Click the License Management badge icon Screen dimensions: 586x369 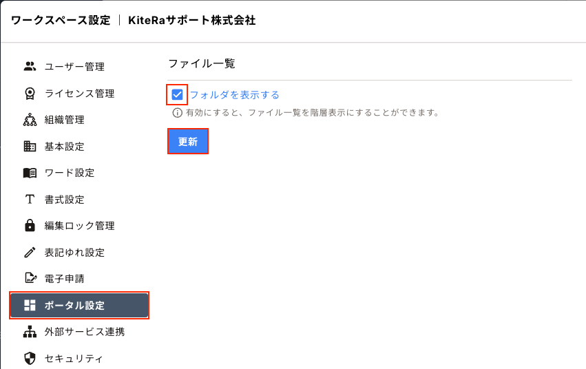tap(30, 94)
